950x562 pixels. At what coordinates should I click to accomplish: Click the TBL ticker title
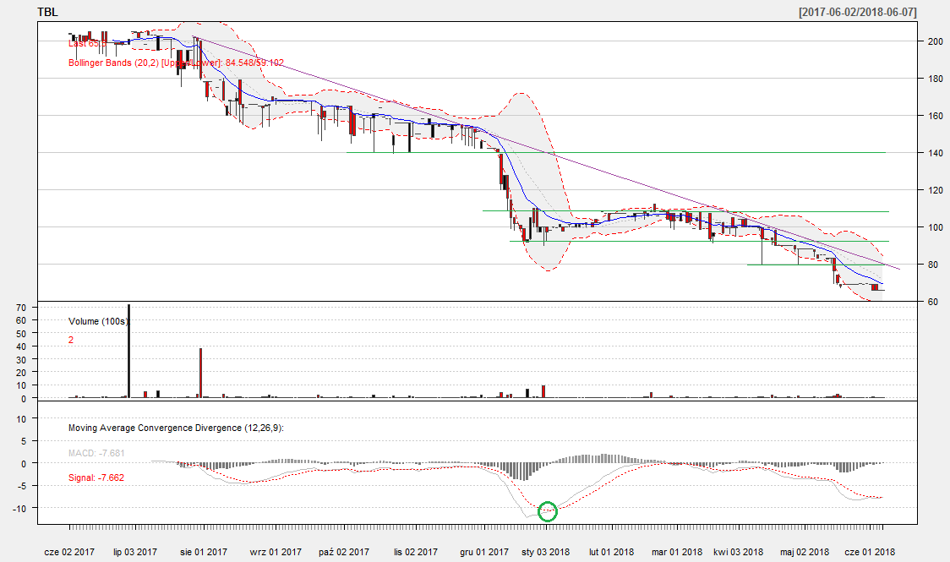[49, 12]
